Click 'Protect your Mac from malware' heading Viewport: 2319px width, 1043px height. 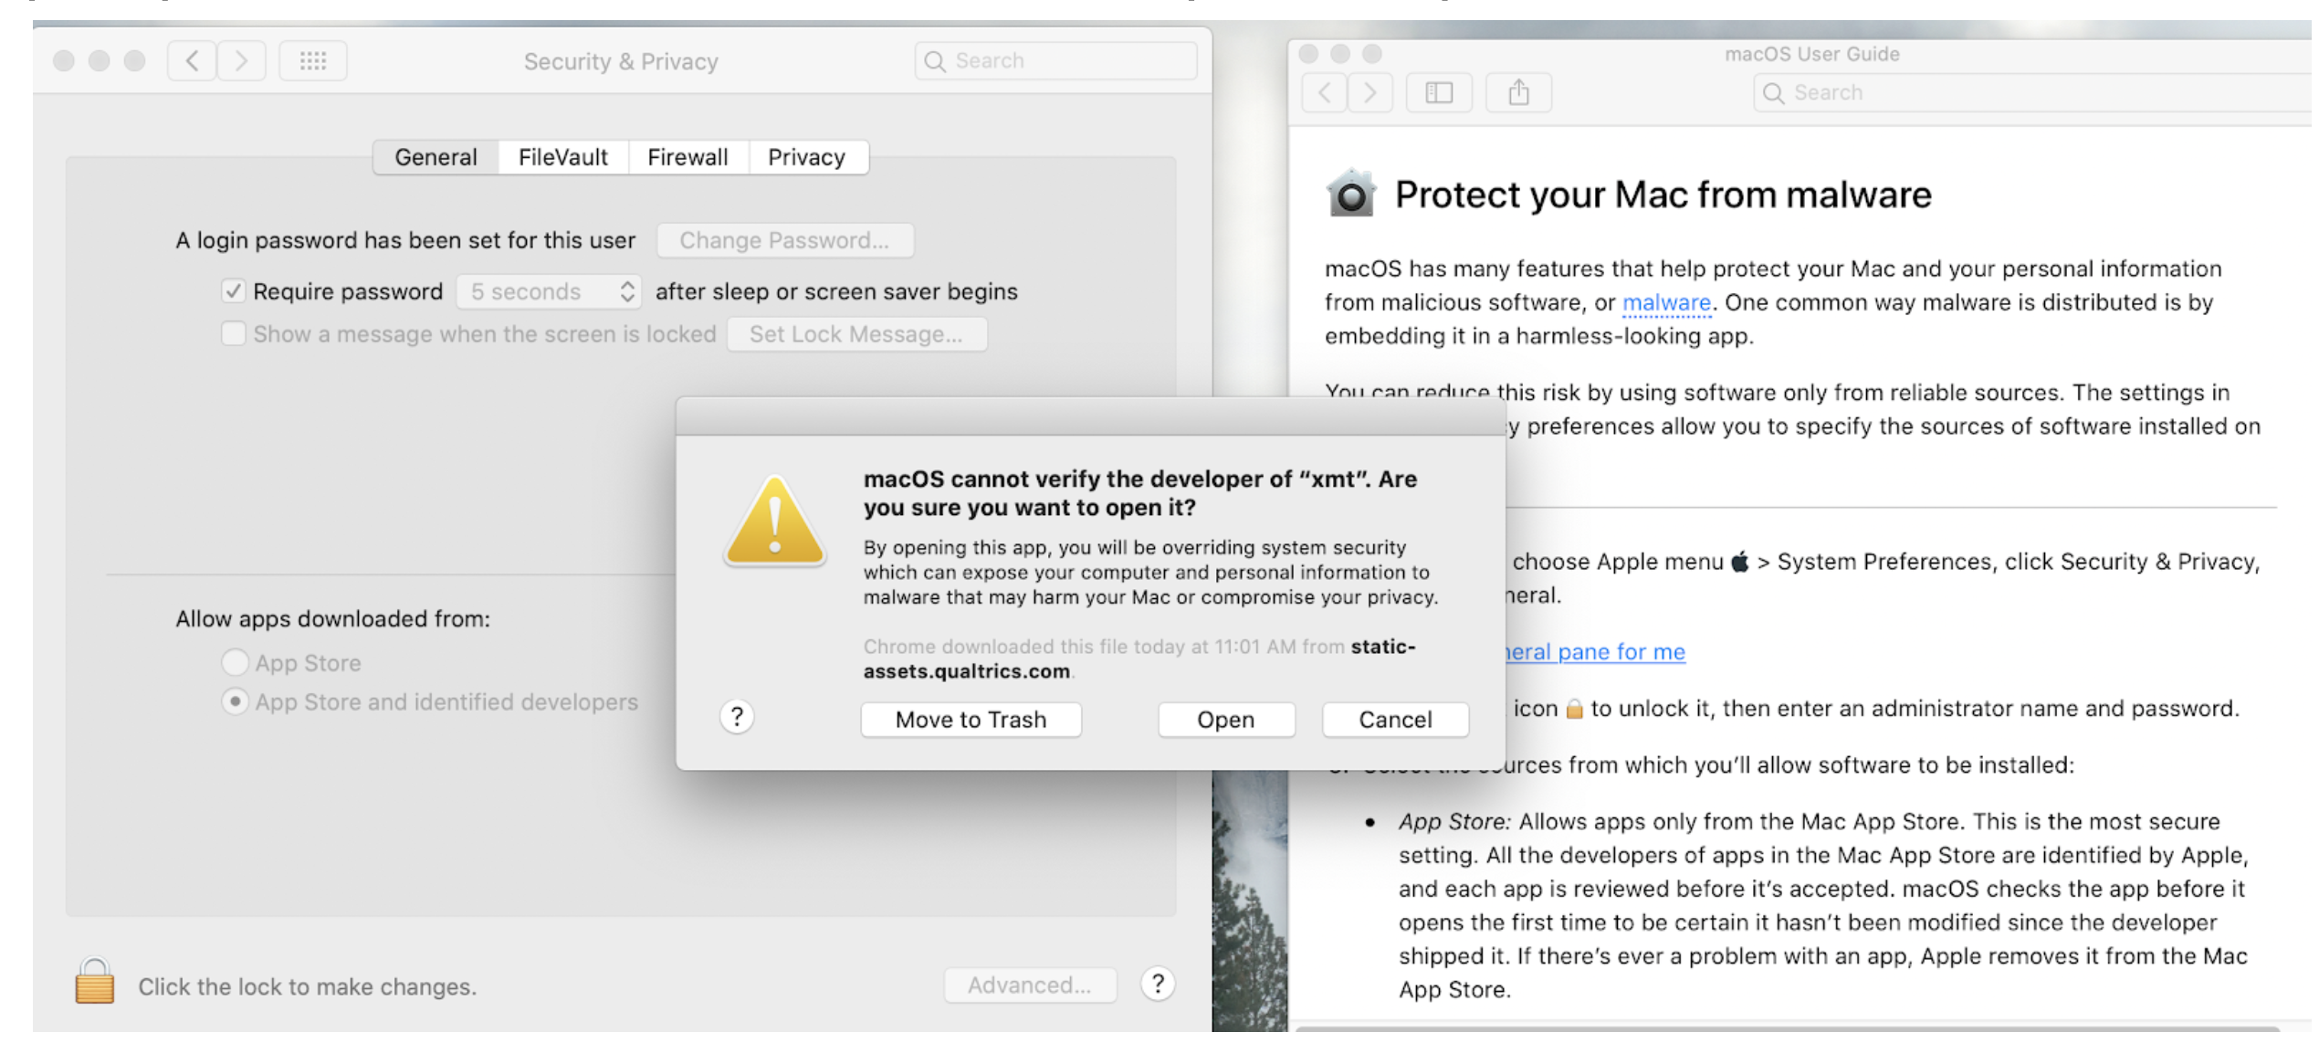coord(1663,195)
